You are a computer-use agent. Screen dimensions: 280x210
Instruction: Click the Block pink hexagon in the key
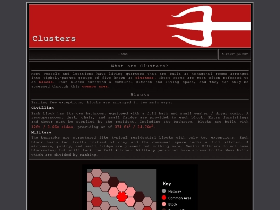coord(164,204)
